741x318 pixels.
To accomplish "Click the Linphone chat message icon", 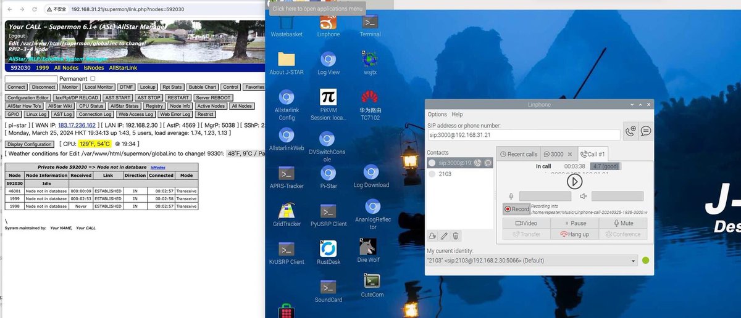I will pos(646,131).
